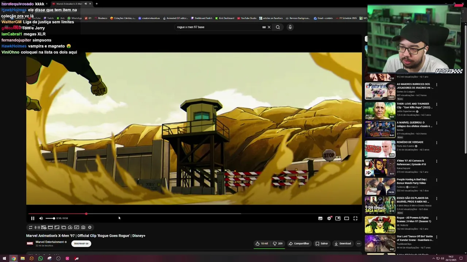Screen dimensions: 467x262
Task: Open options for THOR Love and Thunder clip
Action: [x=436, y=104]
